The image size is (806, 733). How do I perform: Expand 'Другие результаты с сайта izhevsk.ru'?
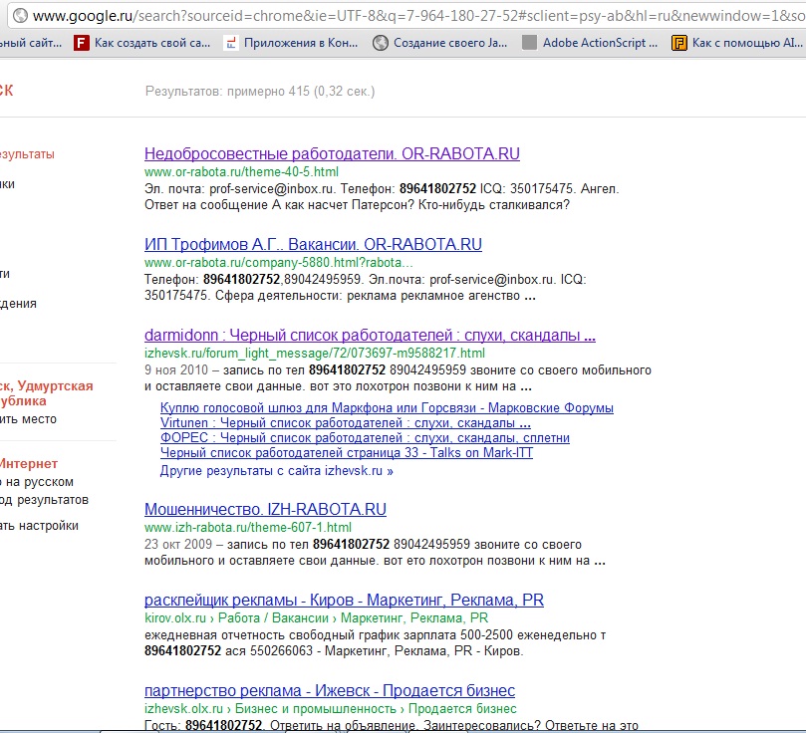click(276, 471)
